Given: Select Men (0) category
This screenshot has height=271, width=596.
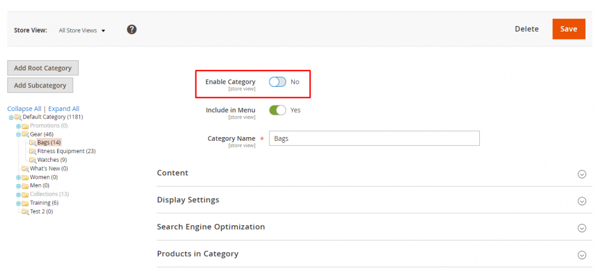Looking at the screenshot, I should (x=40, y=185).
